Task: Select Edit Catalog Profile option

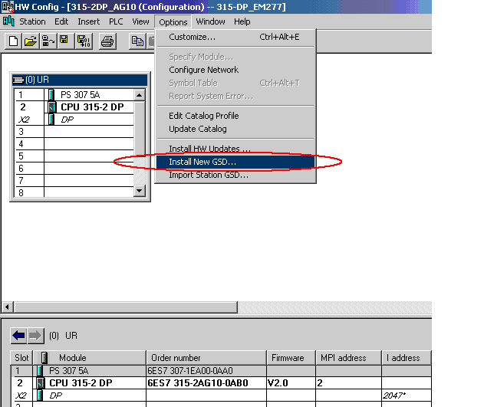Action: 203,116
